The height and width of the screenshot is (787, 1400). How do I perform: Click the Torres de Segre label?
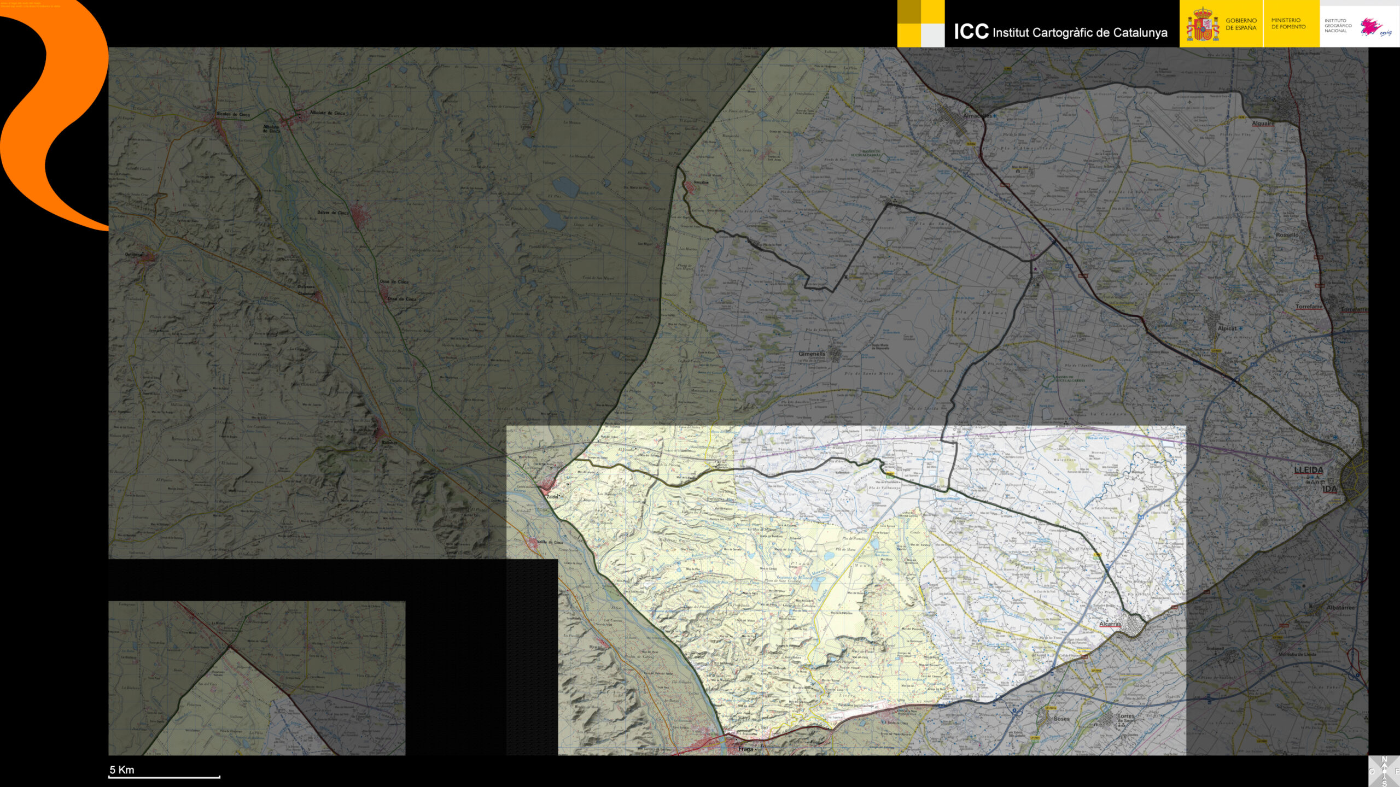(1125, 718)
